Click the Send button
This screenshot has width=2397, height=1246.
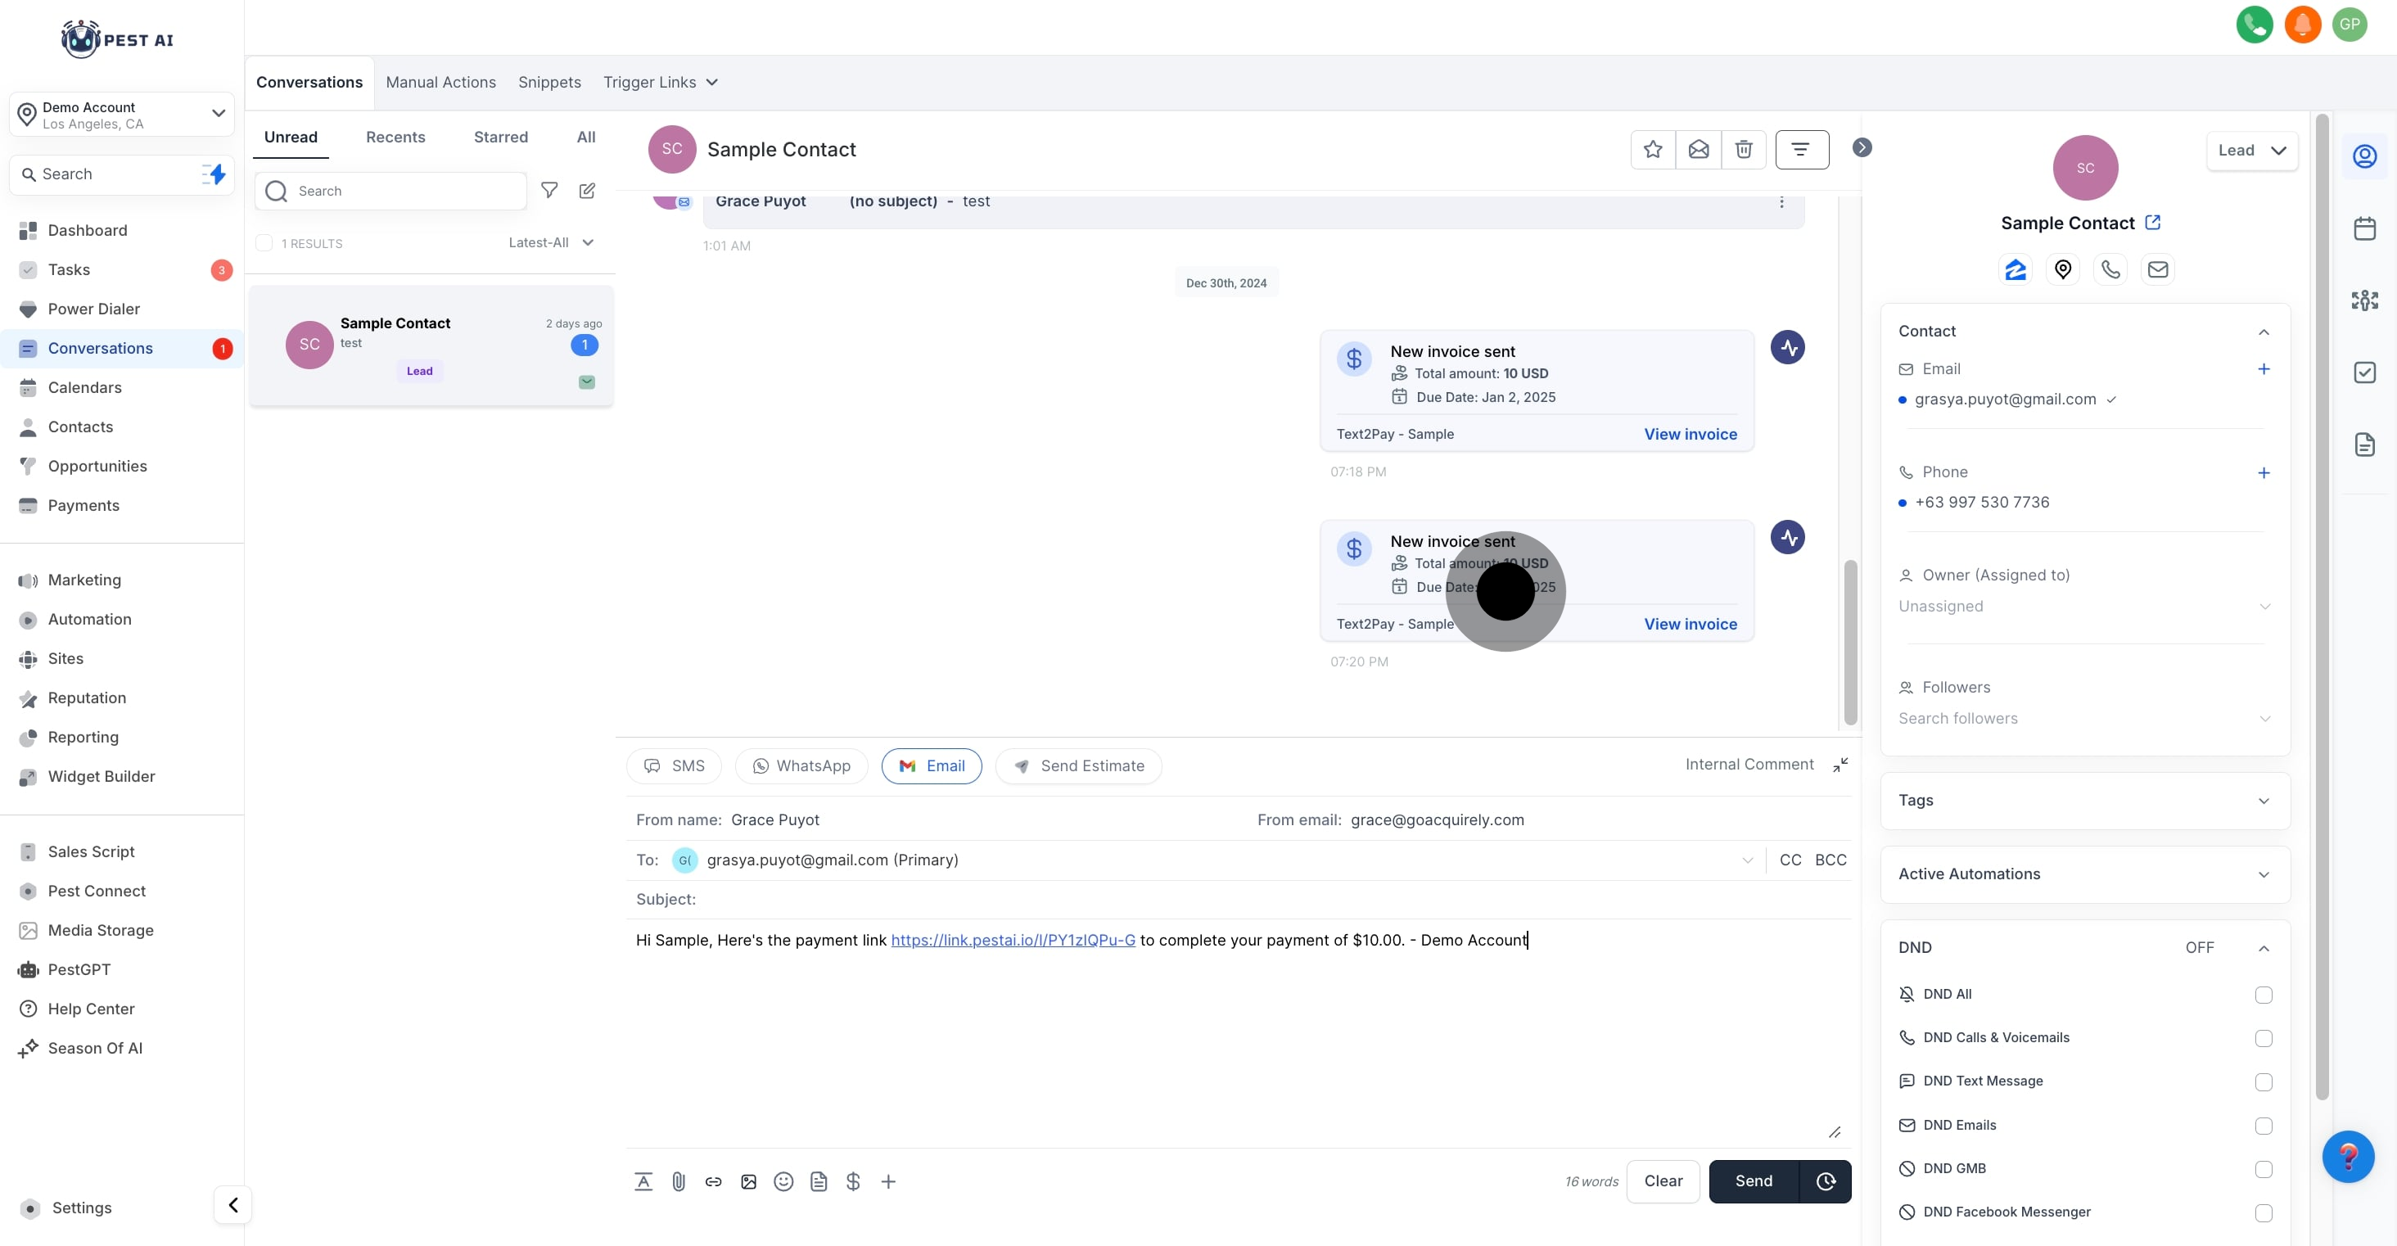[x=1753, y=1182]
